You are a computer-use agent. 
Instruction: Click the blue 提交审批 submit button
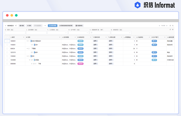click(x=53, y=25)
